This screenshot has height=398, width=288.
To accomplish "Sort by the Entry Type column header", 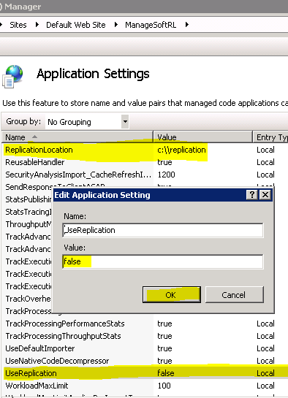I will pyautogui.click(x=270, y=137).
